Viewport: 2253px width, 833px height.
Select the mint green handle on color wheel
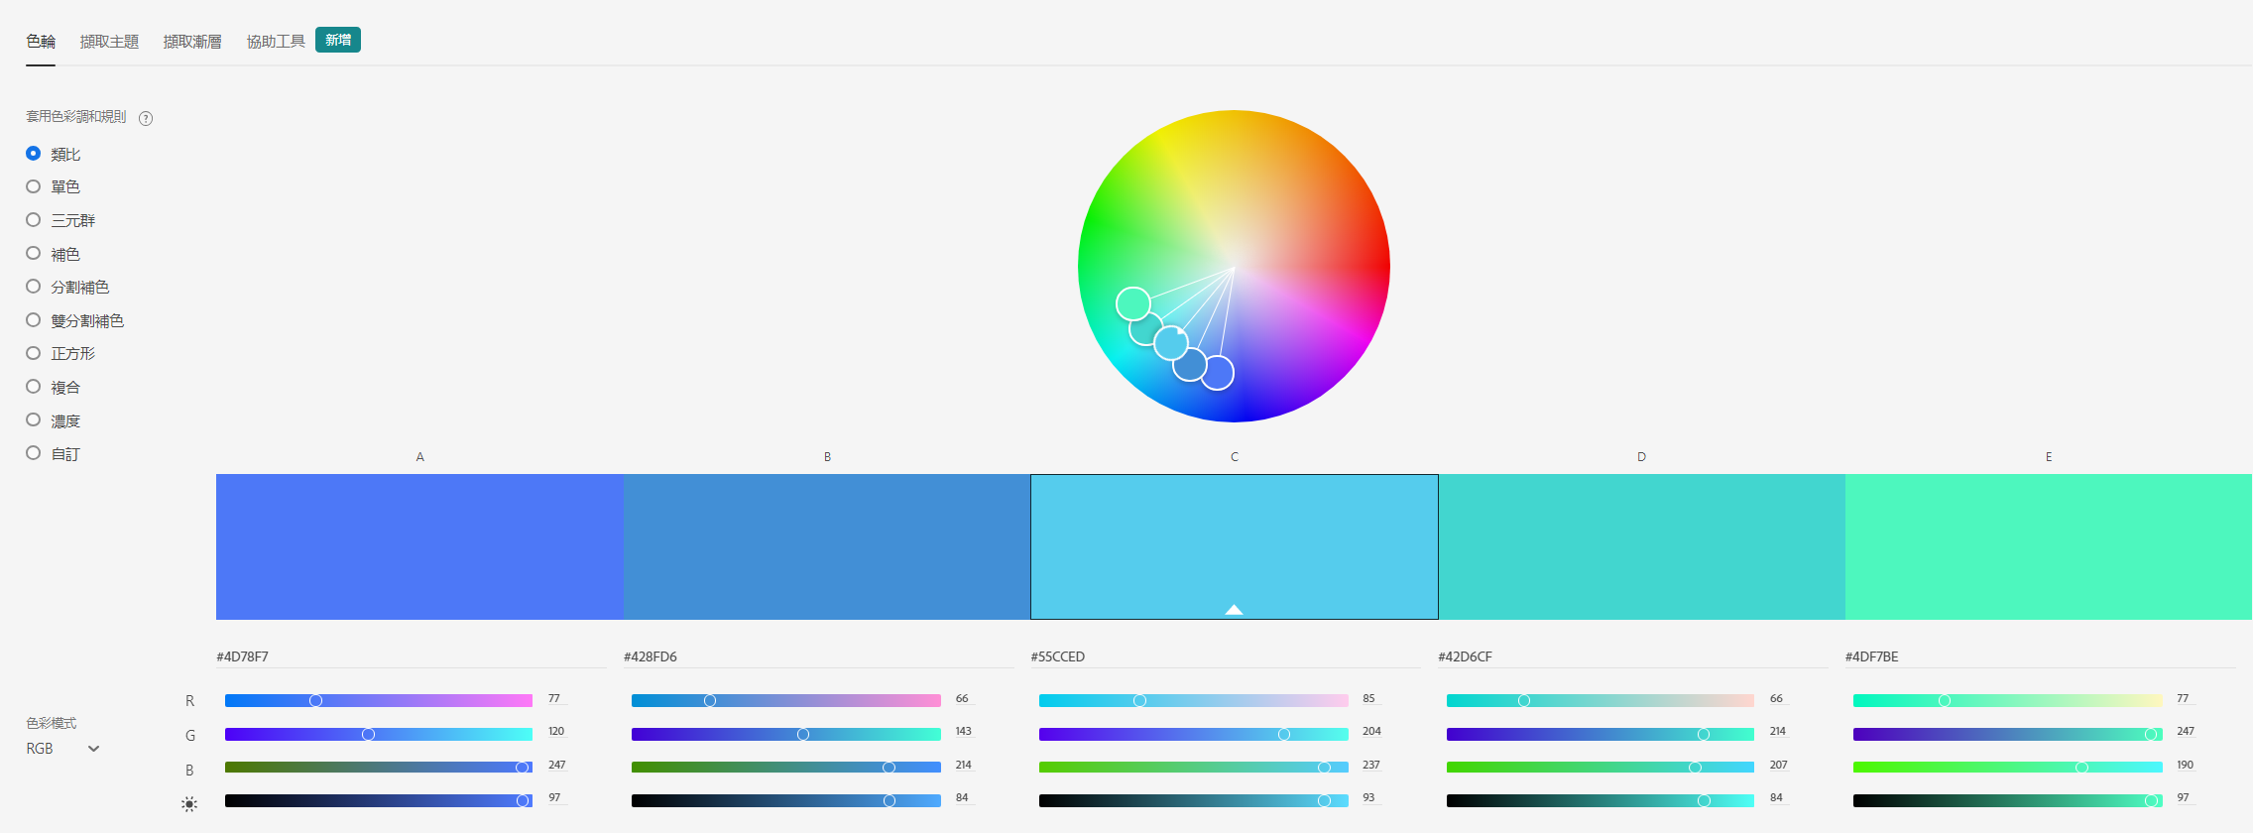[x=1133, y=303]
